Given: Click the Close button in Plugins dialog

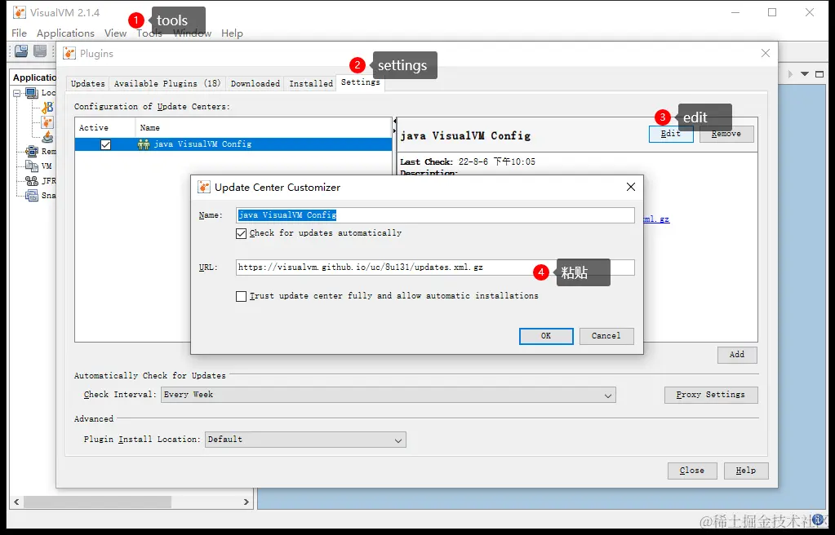Looking at the screenshot, I should 692,471.
